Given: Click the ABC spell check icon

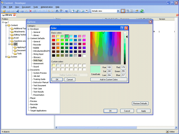Looking at the screenshot, I should (x=61, y=11).
